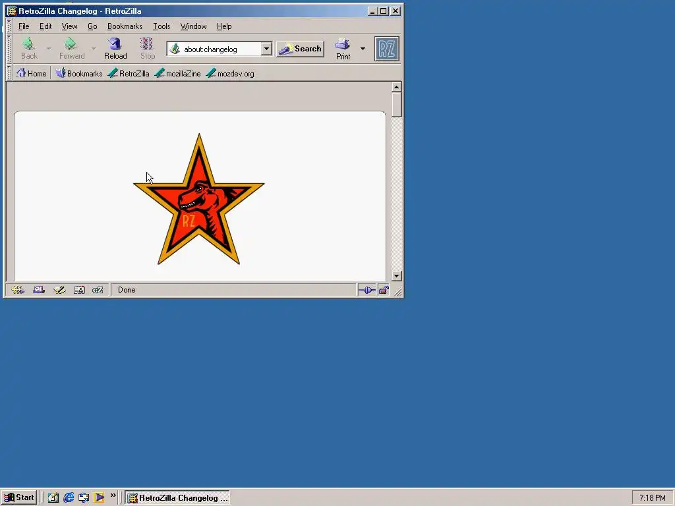The height and width of the screenshot is (506, 675).
Task: Open the Navigator component in the status bar
Action: (18, 290)
